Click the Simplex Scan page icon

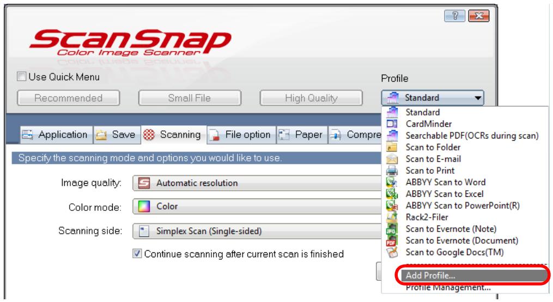tap(144, 231)
